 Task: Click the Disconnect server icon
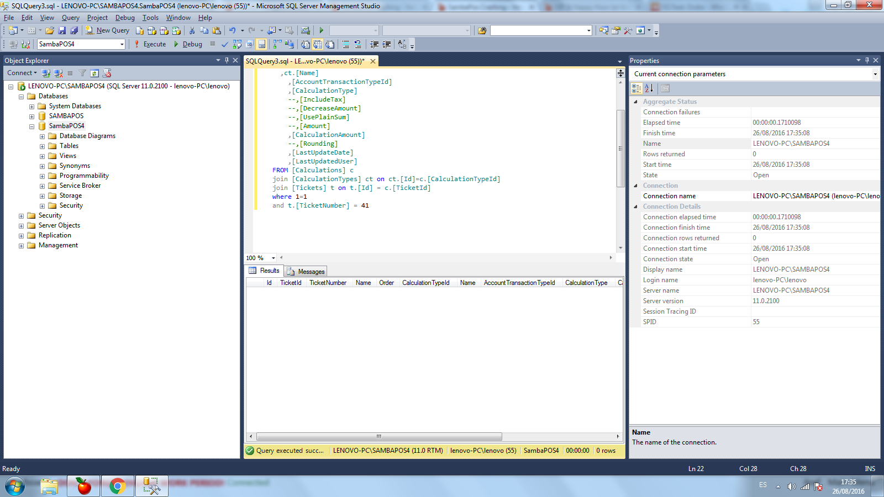pos(58,73)
